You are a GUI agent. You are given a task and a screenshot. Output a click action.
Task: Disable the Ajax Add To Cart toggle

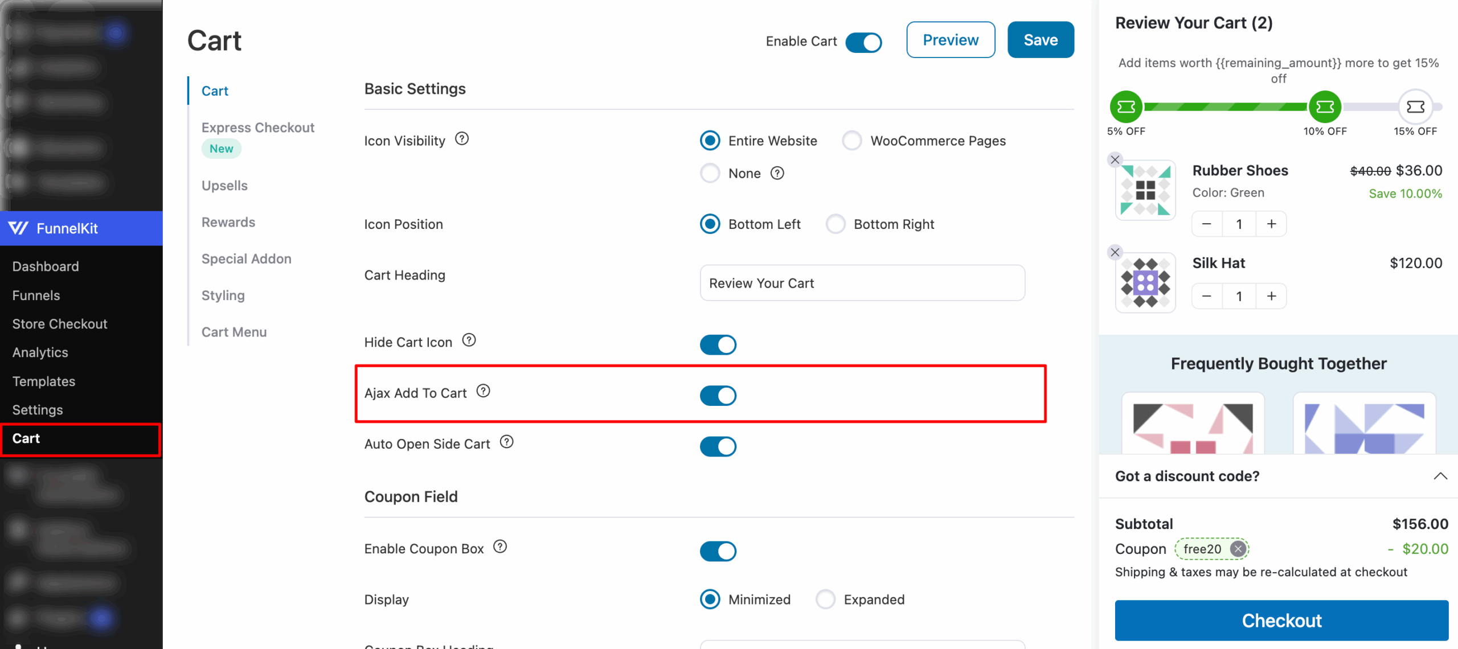[x=718, y=396]
